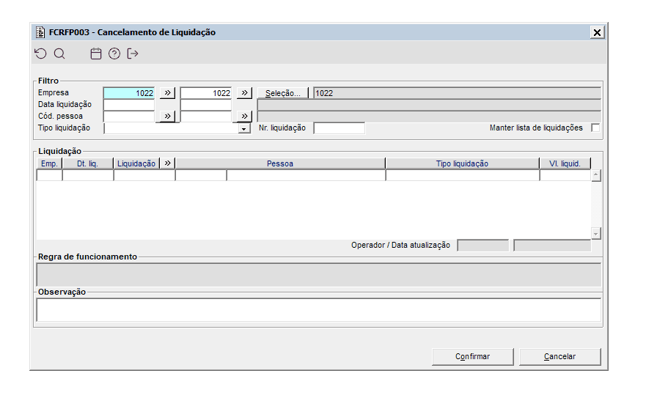Click the Vl. liquid. cell in first row
This screenshot has height=409, width=646.
pos(565,175)
